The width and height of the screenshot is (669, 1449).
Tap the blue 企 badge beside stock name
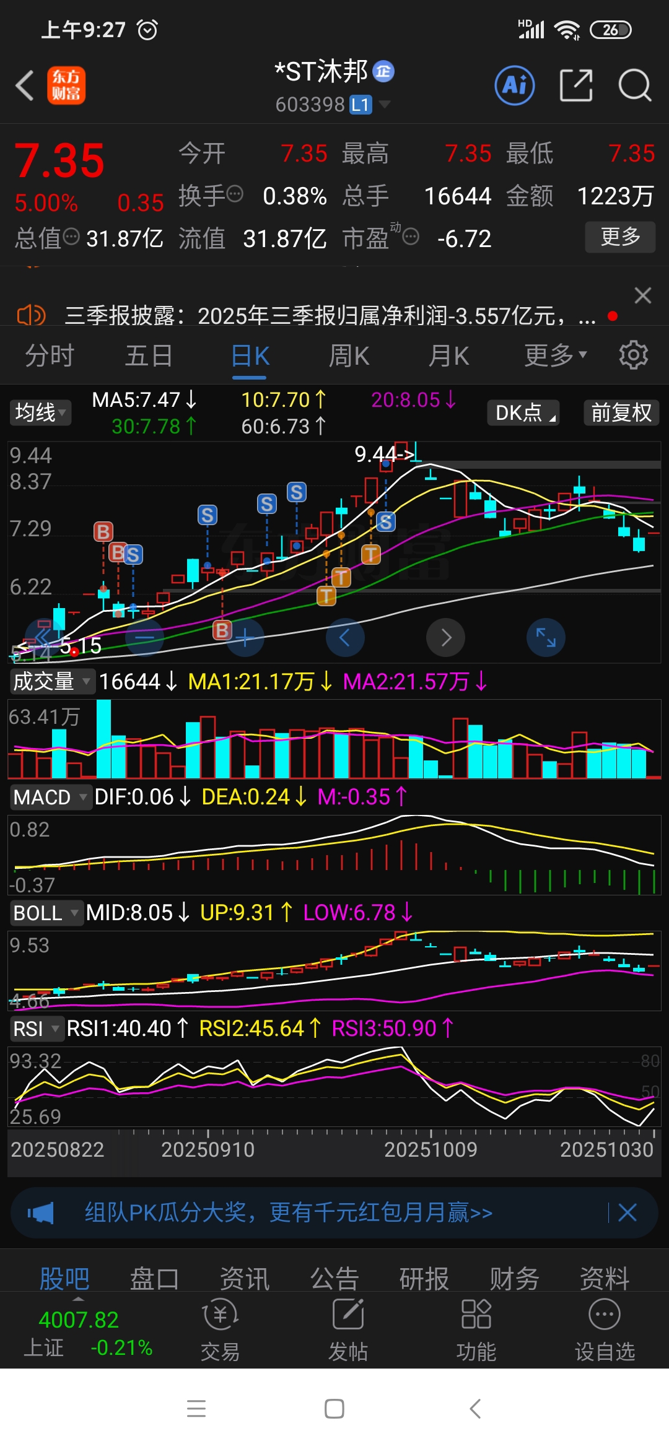[x=383, y=71]
